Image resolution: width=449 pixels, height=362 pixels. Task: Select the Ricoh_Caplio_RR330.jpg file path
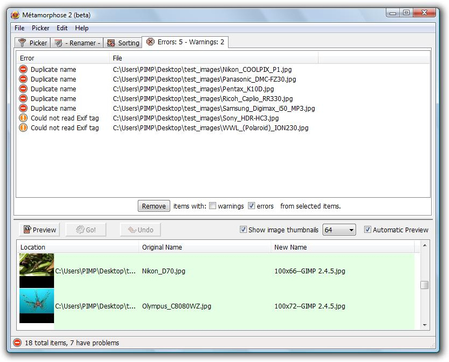203,98
